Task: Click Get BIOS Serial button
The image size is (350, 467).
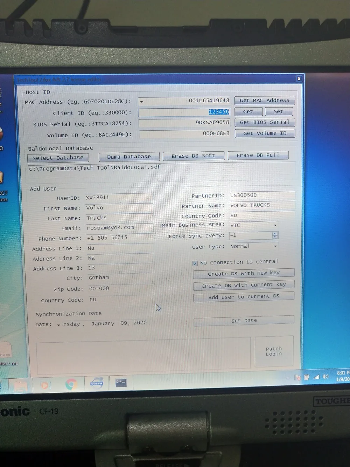Action: (265, 122)
